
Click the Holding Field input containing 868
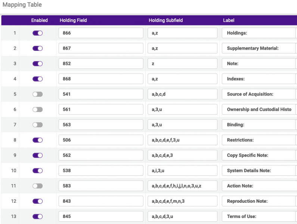click(101, 79)
